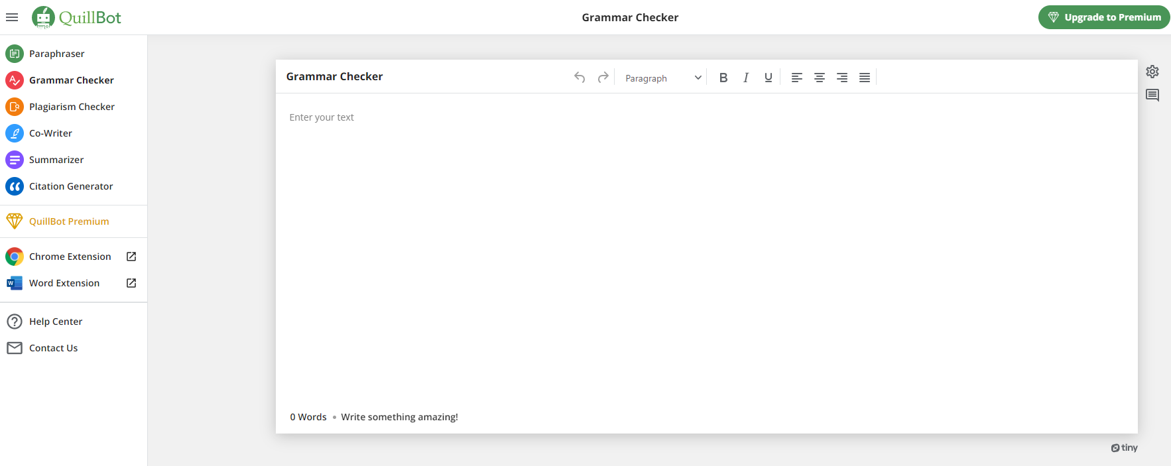
Task: Open the settings gear icon
Action: click(1152, 72)
